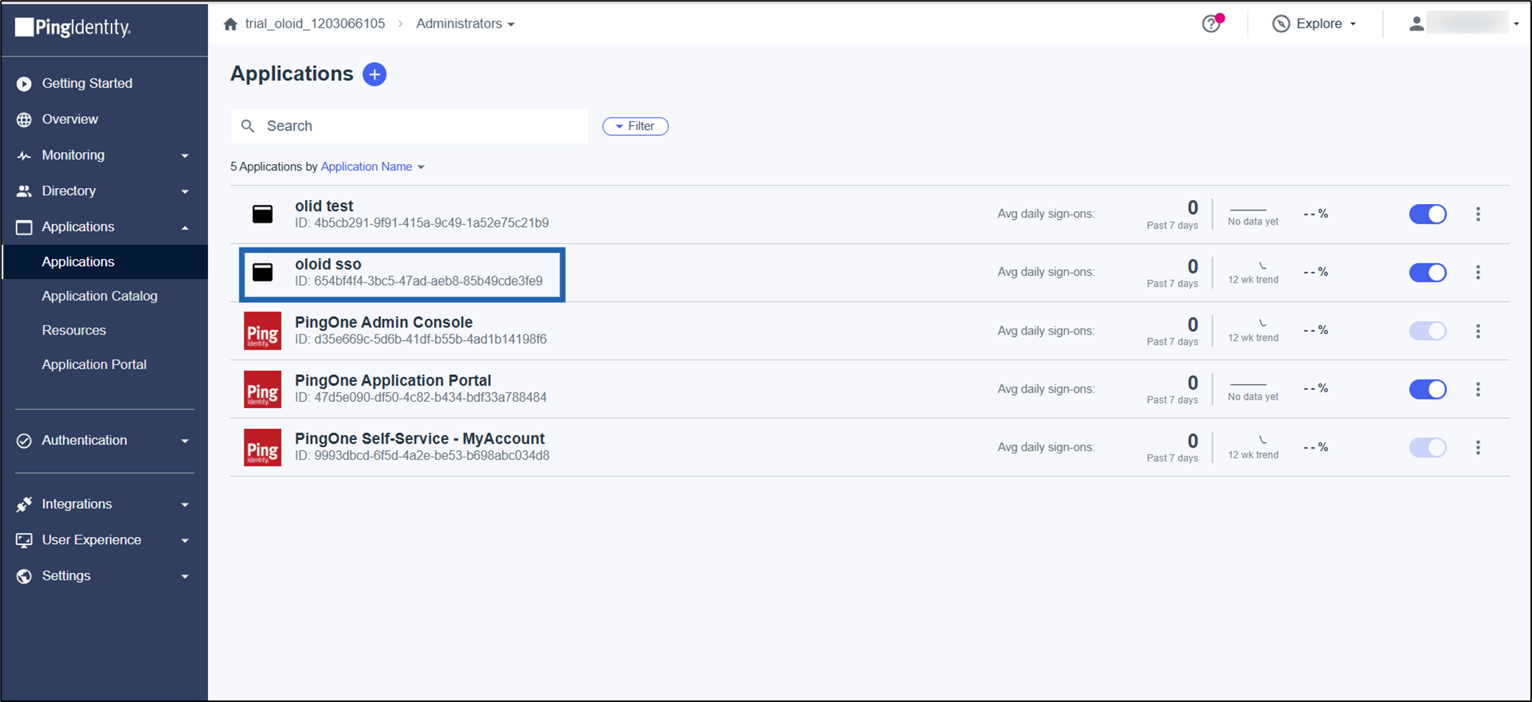Open PingOne Self-Service MyAccount kebab menu
The width and height of the screenshot is (1532, 702).
click(1478, 447)
